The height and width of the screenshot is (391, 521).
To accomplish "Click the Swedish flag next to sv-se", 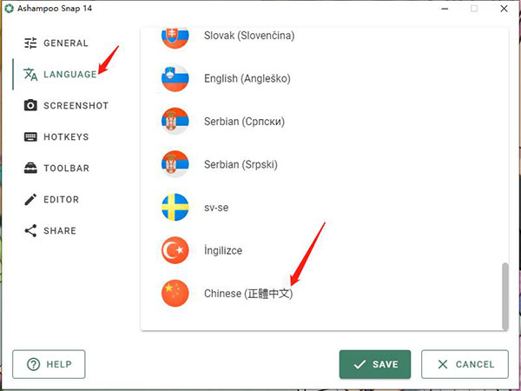I will tap(175, 207).
